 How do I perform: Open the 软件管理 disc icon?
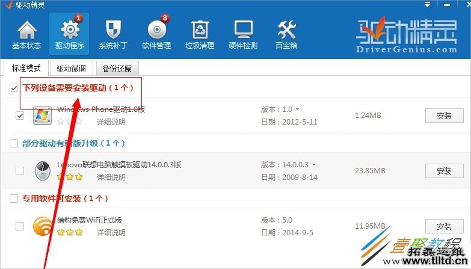coord(157,30)
